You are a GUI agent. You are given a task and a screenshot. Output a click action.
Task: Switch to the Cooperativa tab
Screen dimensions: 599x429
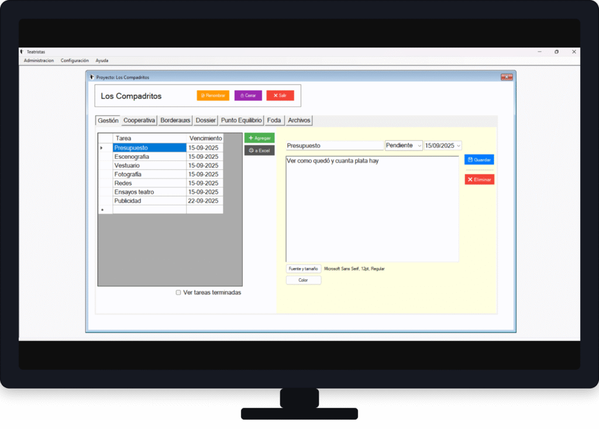(139, 121)
